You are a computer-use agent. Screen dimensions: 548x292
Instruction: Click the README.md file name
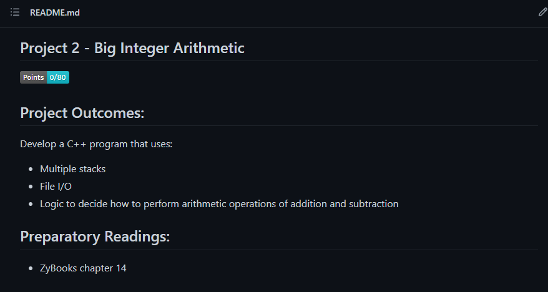(x=55, y=12)
